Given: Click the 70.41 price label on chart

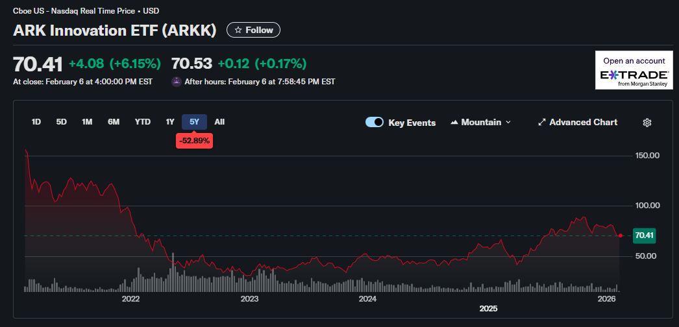Looking at the screenshot, I should pos(644,236).
